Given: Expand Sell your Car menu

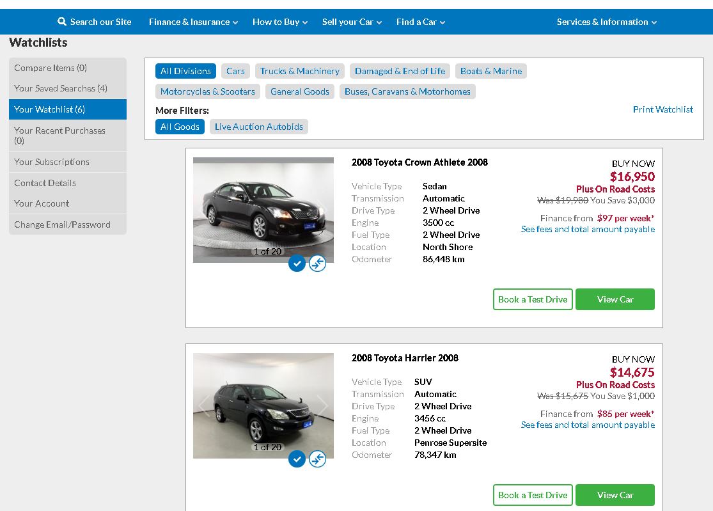Looking at the screenshot, I should [352, 22].
